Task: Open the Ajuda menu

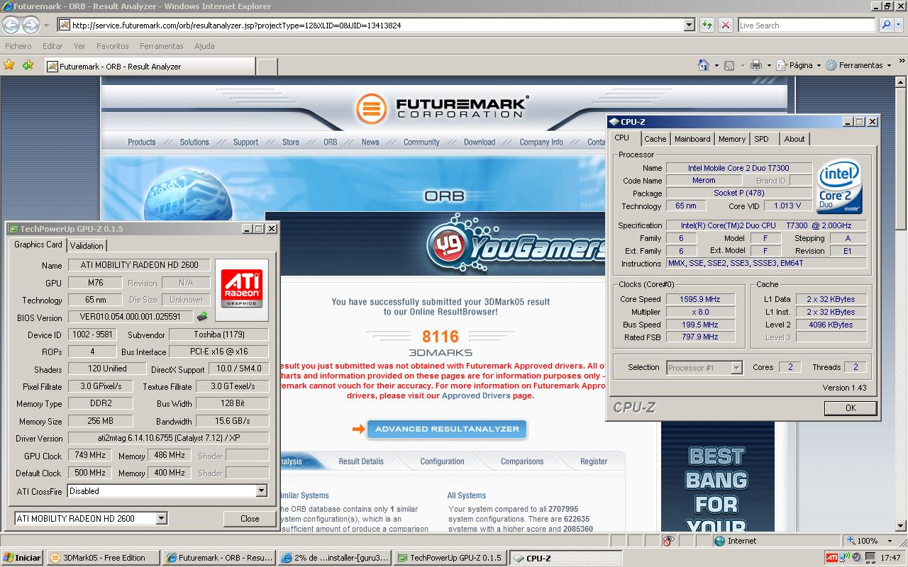Action: [x=204, y=46]
